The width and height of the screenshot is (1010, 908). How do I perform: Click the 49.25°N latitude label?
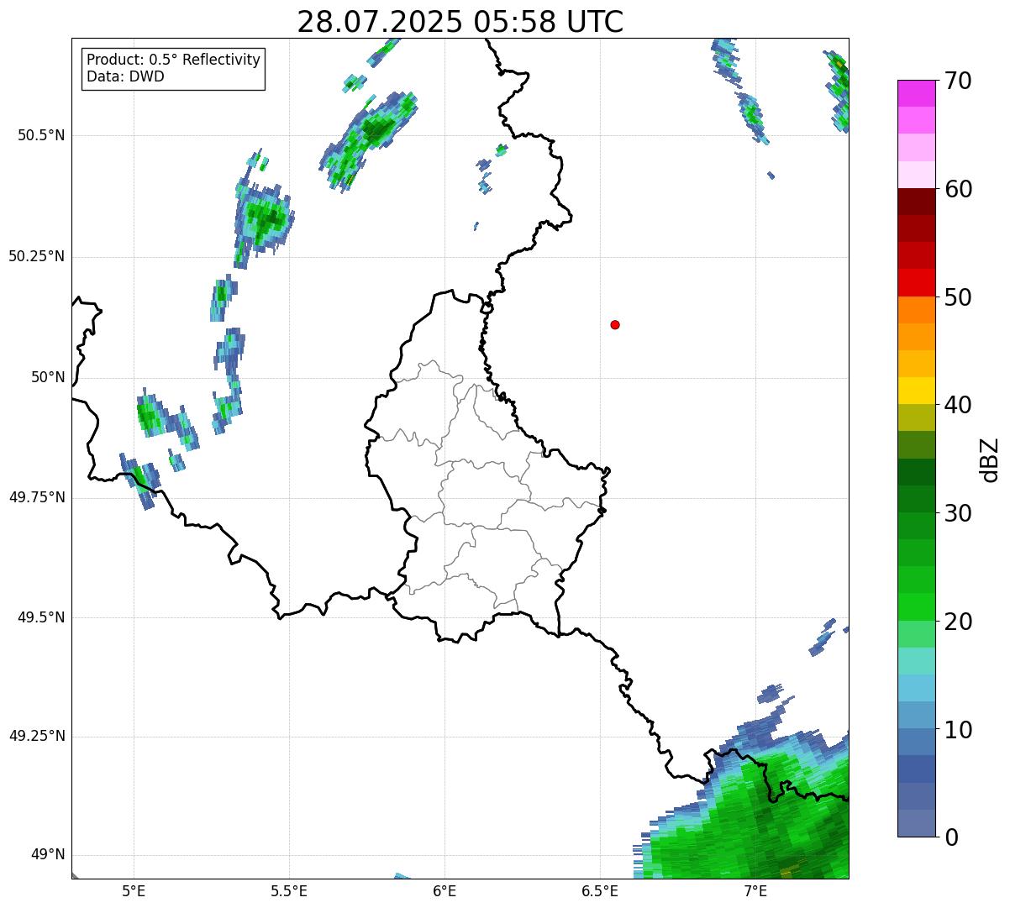click(x=36, y=737)
